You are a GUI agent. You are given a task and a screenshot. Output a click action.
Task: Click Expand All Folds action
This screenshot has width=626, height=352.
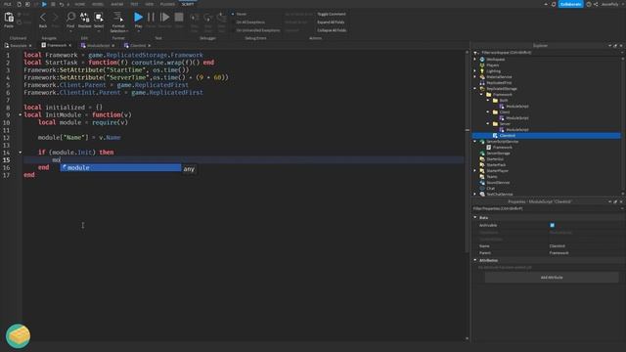331,22
